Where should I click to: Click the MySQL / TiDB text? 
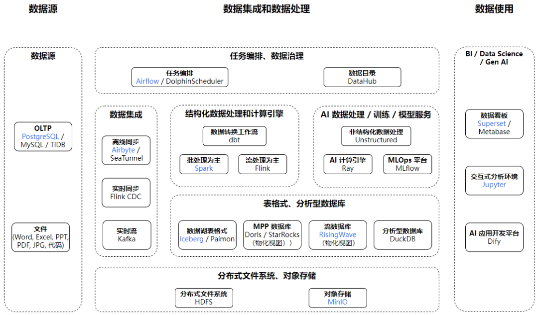[x=43, y=145]
